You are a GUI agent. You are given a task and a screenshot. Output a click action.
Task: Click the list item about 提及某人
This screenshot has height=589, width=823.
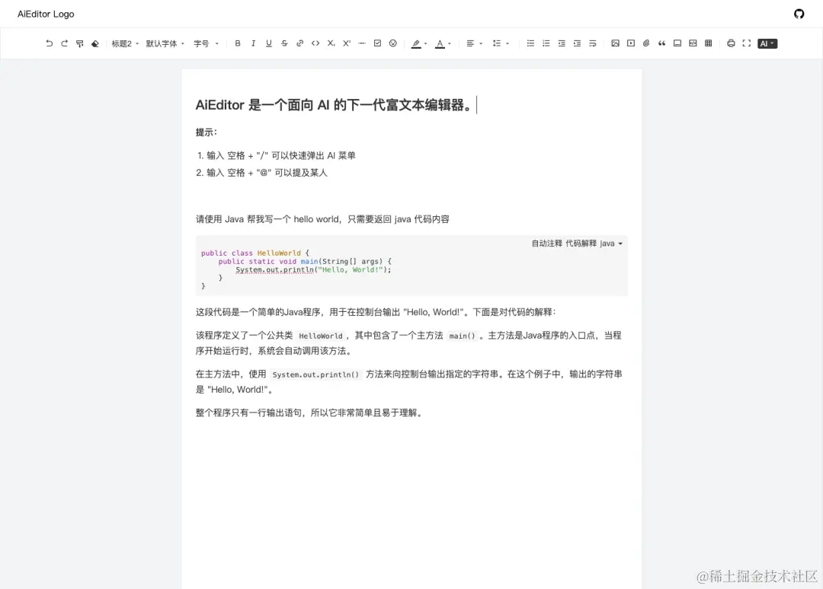pos(267,173)
